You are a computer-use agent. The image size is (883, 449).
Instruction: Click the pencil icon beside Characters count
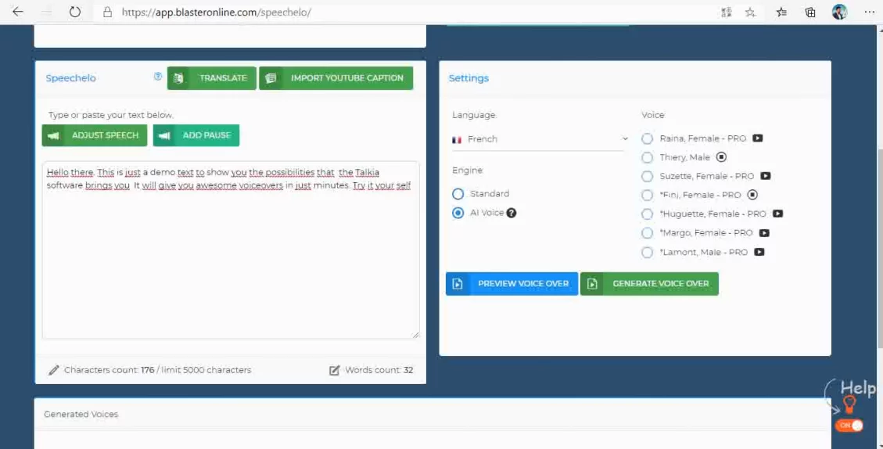[x=53, y=370]
